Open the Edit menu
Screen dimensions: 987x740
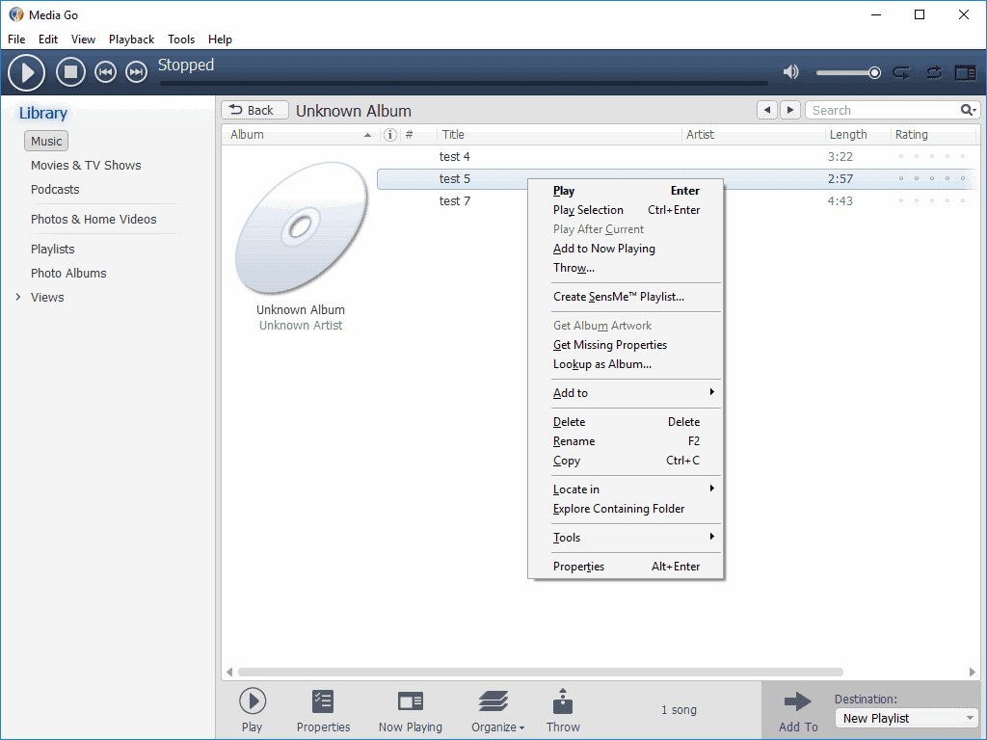pos(48,39)
